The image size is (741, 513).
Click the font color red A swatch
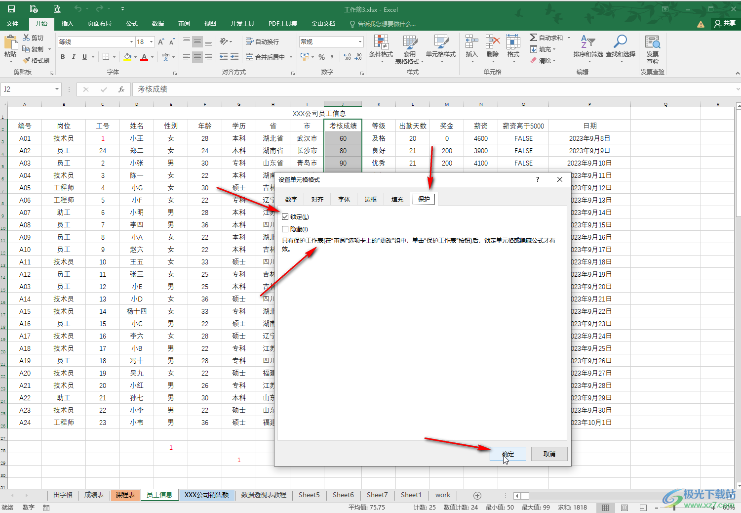click(x=144, y=57)
